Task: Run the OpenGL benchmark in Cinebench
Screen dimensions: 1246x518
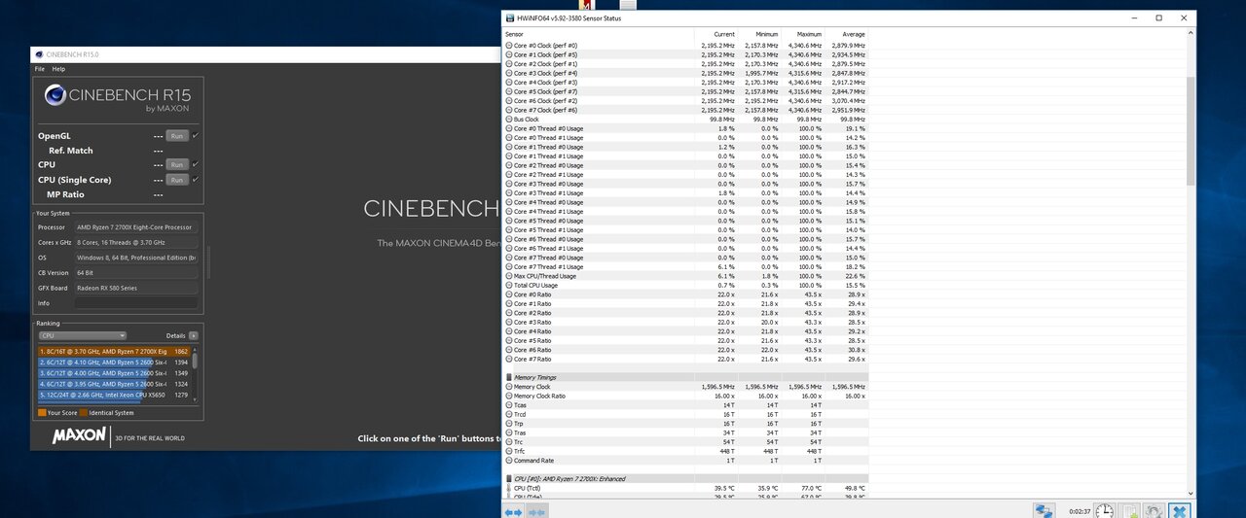Action: pos(176,136)
